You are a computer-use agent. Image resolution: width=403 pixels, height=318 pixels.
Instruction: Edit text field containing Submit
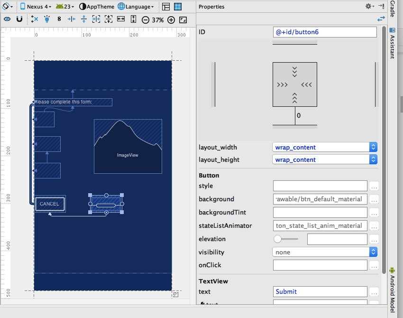pyautogui.click(x=320, y=292)
